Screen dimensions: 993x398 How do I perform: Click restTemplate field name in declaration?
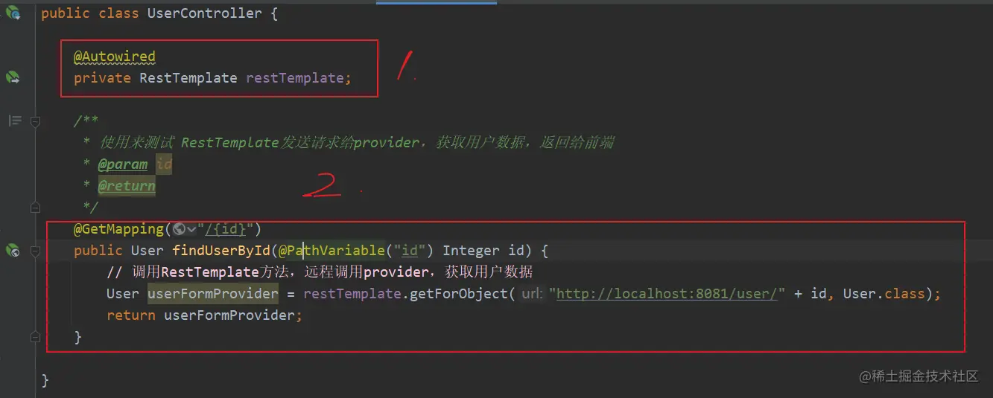pos(295,77)
